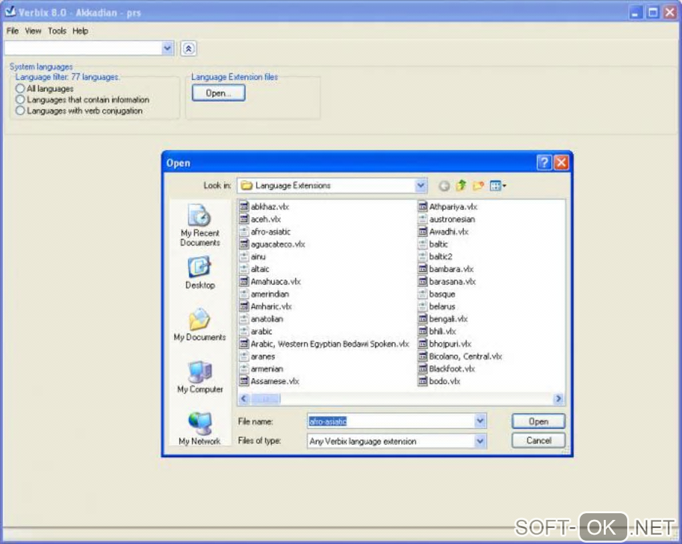Viewport: 682px width, 544px height.
Task: Select the ainu file
Action: click(x=253, y=257)
